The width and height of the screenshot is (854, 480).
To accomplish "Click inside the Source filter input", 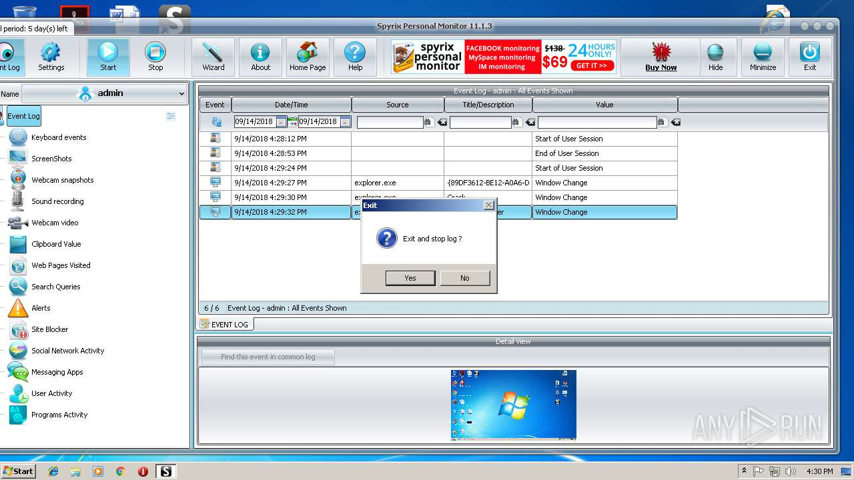I will 390,122.
